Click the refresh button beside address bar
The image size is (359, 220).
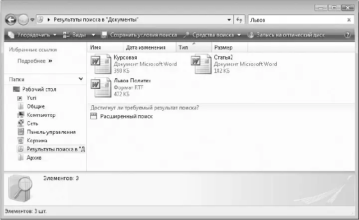pyautogui.click(x=239, y=19)
